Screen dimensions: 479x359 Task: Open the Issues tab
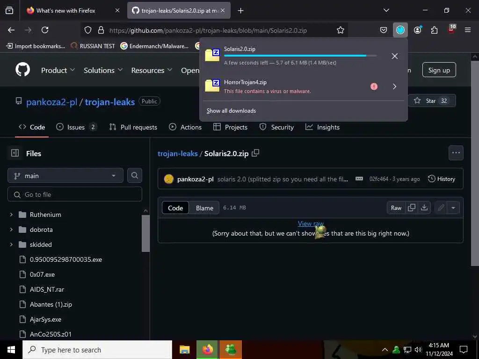(76, 127)
